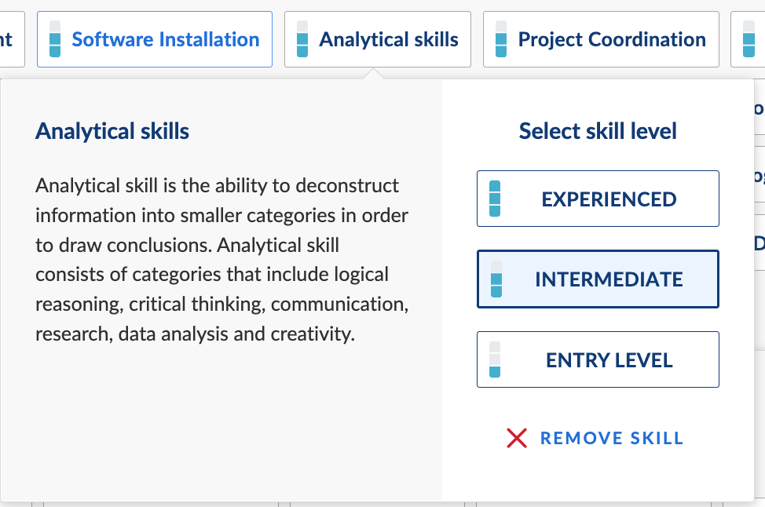Click the two-thirds bar icon beside Intermediate
Screen dimensions: 765x507
coord(496,279)
